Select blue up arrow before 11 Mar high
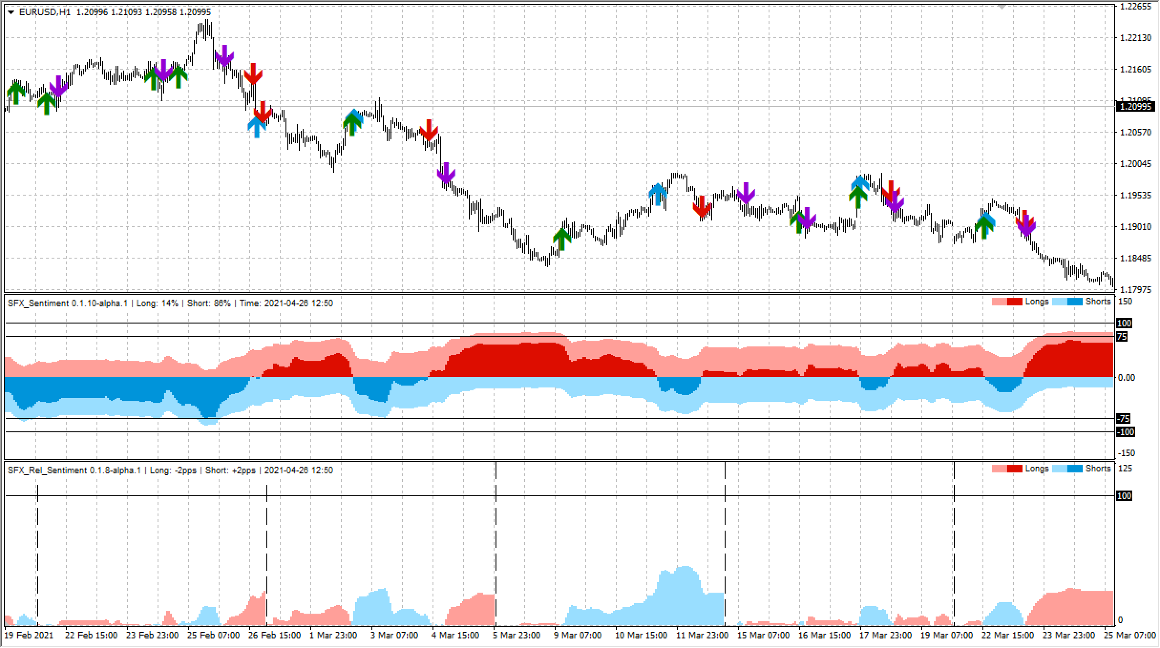The image size is (1160, 648). click(658, 194)
